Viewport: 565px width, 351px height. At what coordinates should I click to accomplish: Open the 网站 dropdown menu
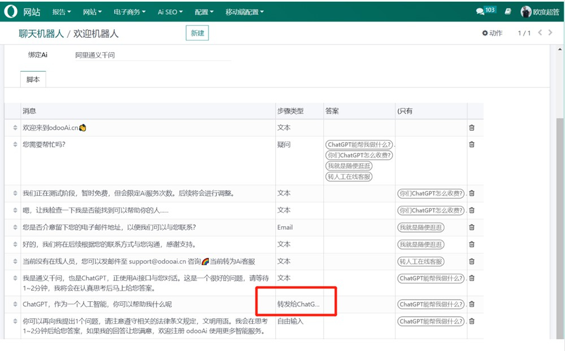(92, 12)
